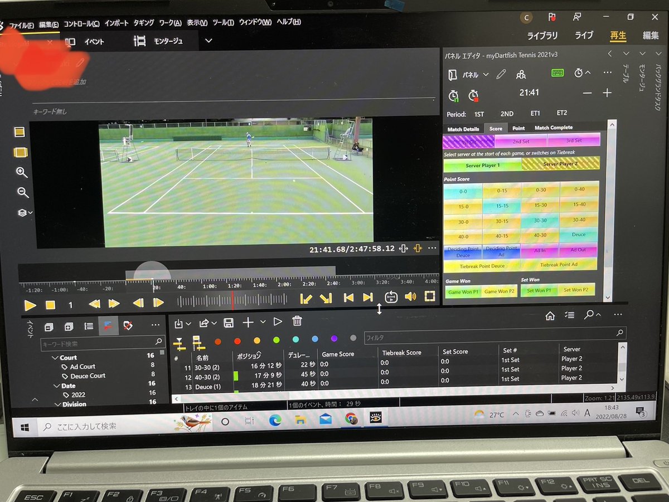Click the Game Won P1 button
Viewport: 669px width, 502px height.
[x=463, y=291]
